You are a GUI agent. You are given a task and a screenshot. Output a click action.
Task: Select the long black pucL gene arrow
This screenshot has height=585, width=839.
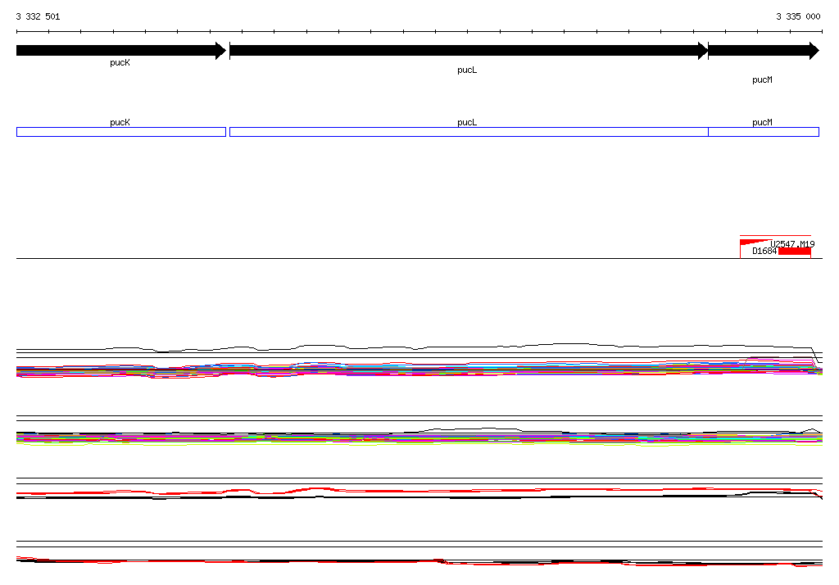point(469,51)
